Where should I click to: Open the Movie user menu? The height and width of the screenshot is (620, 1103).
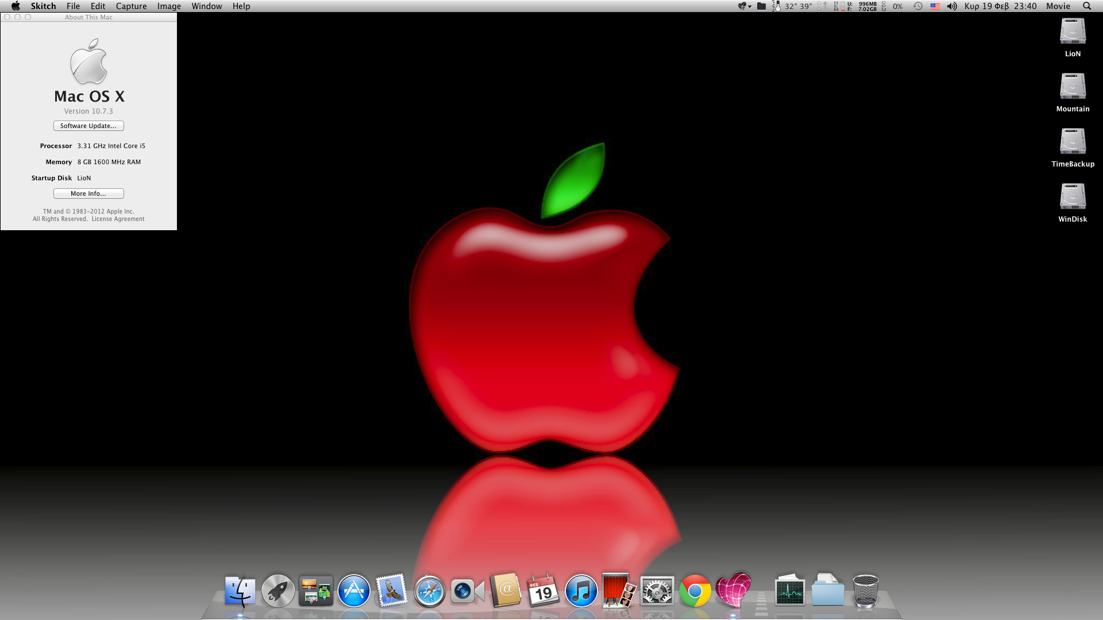point(1058,6)
